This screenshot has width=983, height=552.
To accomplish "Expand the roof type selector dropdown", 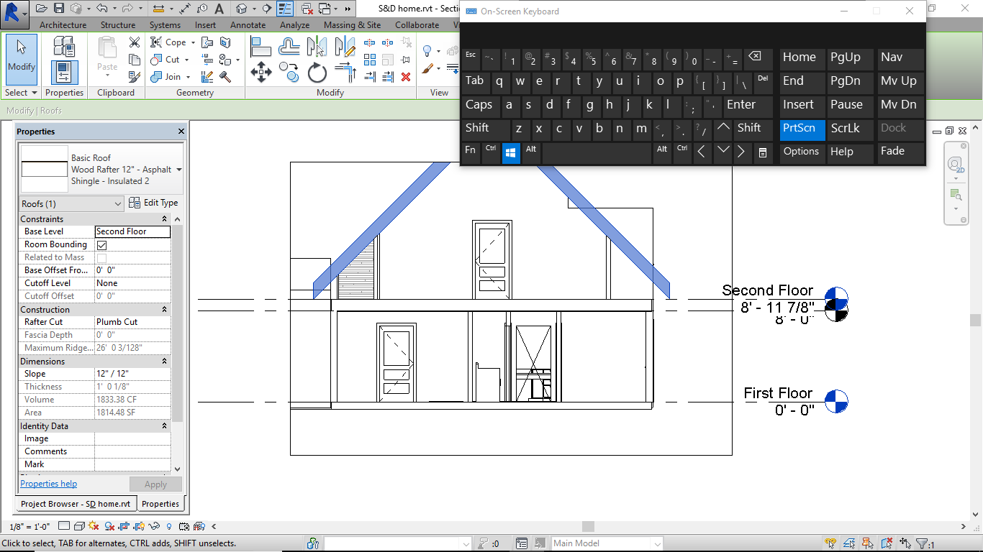I will [x=179, y=170].
